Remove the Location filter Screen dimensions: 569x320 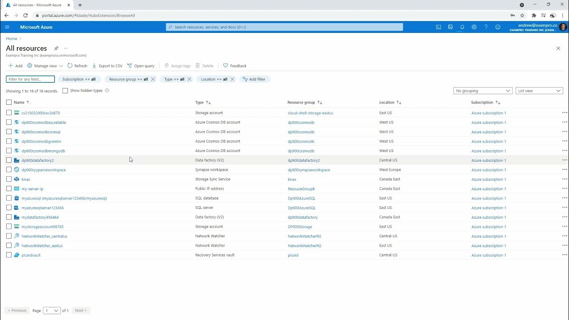[232, 79]
